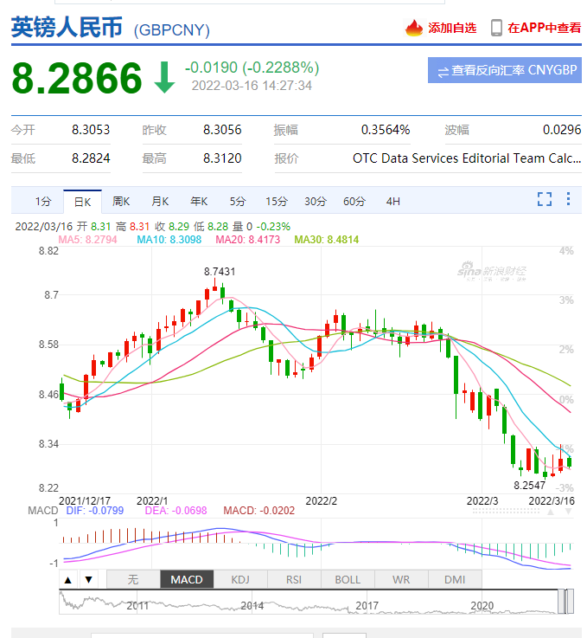
Task: Click the 8.2547 low price label
Action: (530, 486)
